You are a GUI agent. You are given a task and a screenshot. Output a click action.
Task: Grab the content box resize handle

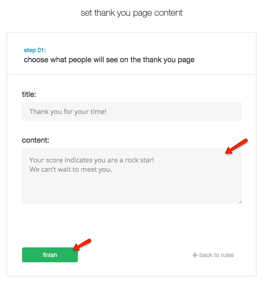(x=240, y=202)
